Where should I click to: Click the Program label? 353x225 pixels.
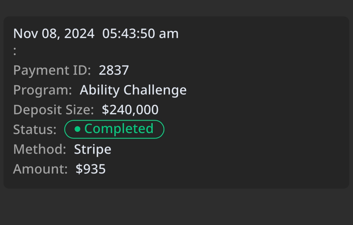click(x=42, y=90)
